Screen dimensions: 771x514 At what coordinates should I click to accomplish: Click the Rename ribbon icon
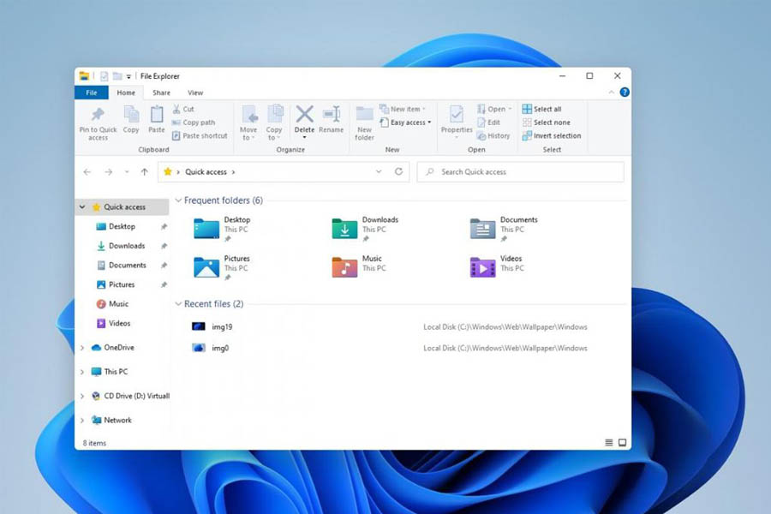pyautogui.click(x=332, y=114)
